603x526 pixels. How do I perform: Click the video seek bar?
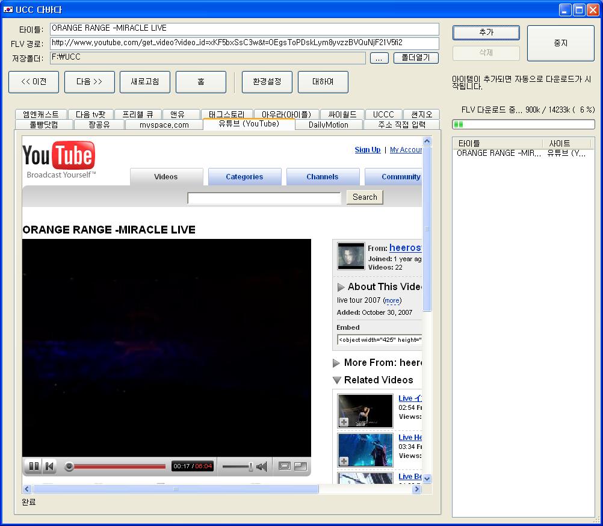click(x=116, y=467)
